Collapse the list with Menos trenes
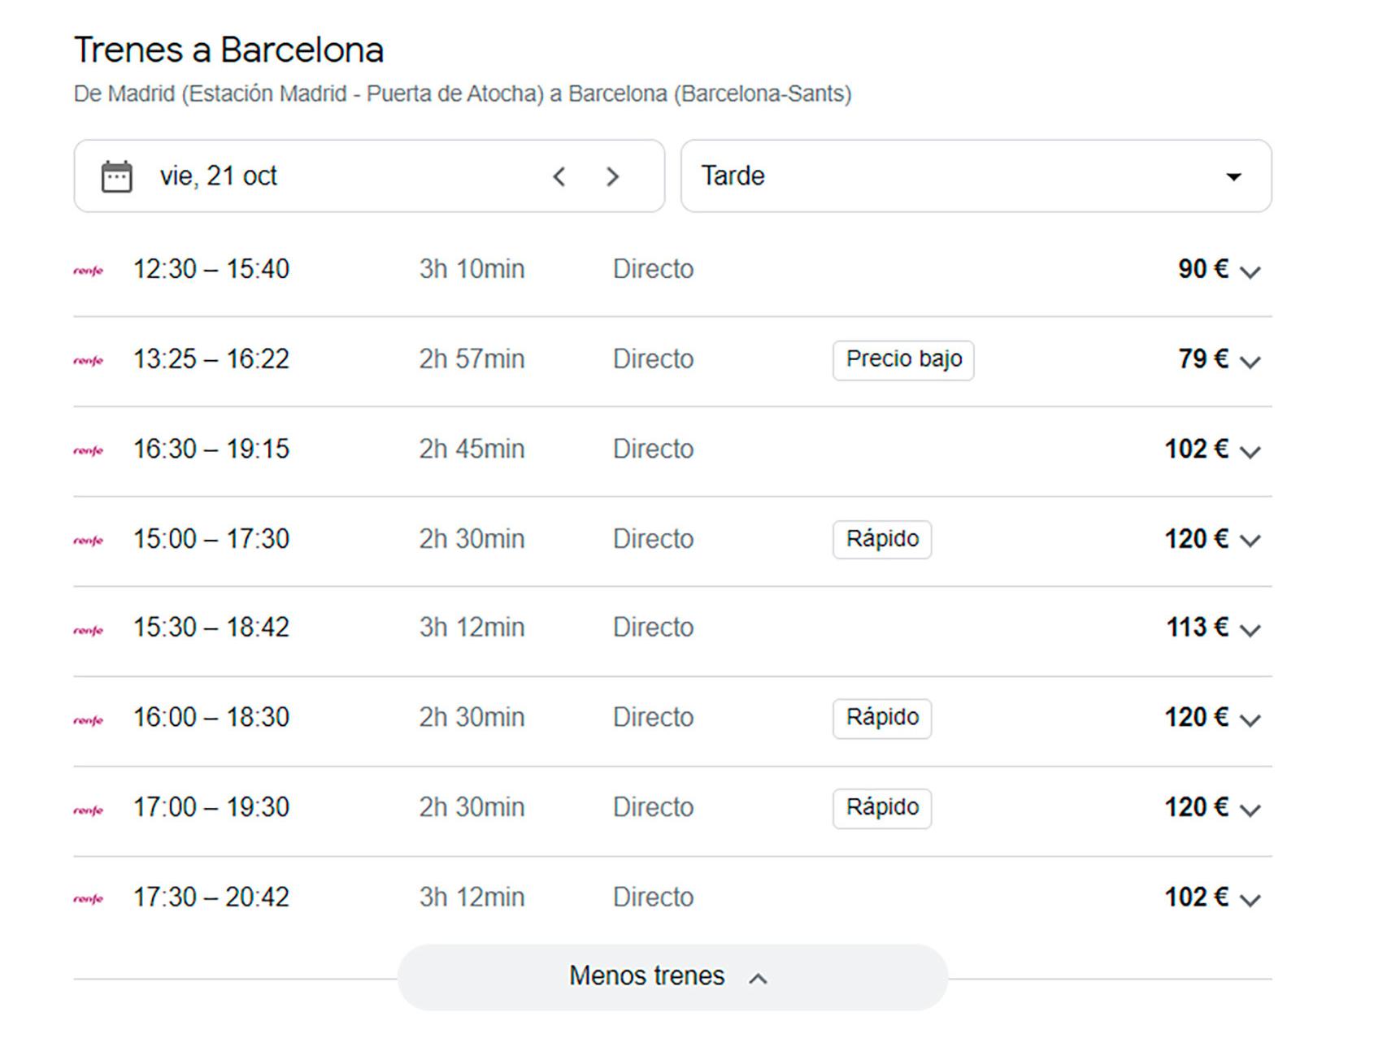Screen dimensions: 1387x1047 click(673, 975)
